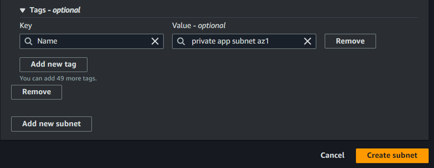This screenshot has height=168, width=434.
Task: Click the 'You can add 49 more tags' hint
Action: point(58,78)
